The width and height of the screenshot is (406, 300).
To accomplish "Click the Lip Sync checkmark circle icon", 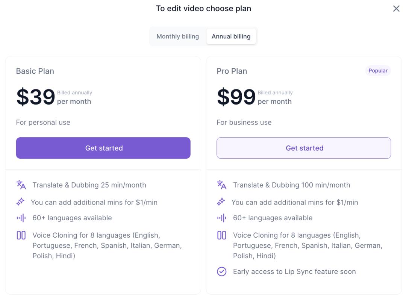I will point(222,271).
